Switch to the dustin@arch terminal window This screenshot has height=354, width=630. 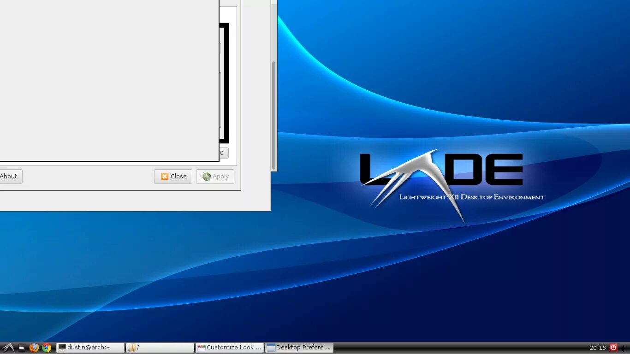point(90,348)
